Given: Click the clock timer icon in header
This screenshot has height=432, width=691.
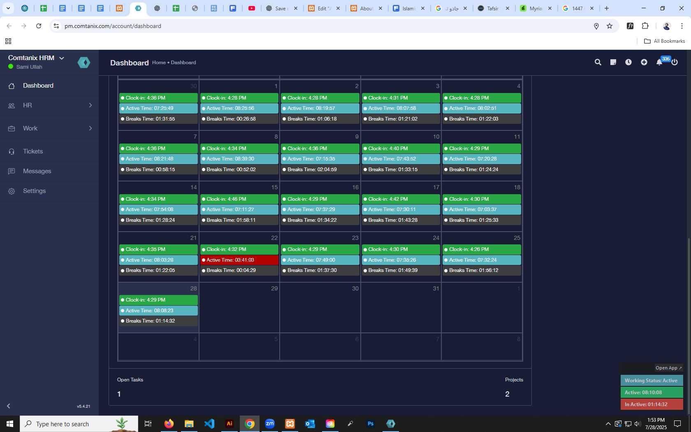Looking at the screenshot, I should pyautogui.click(x=628, y=62).
